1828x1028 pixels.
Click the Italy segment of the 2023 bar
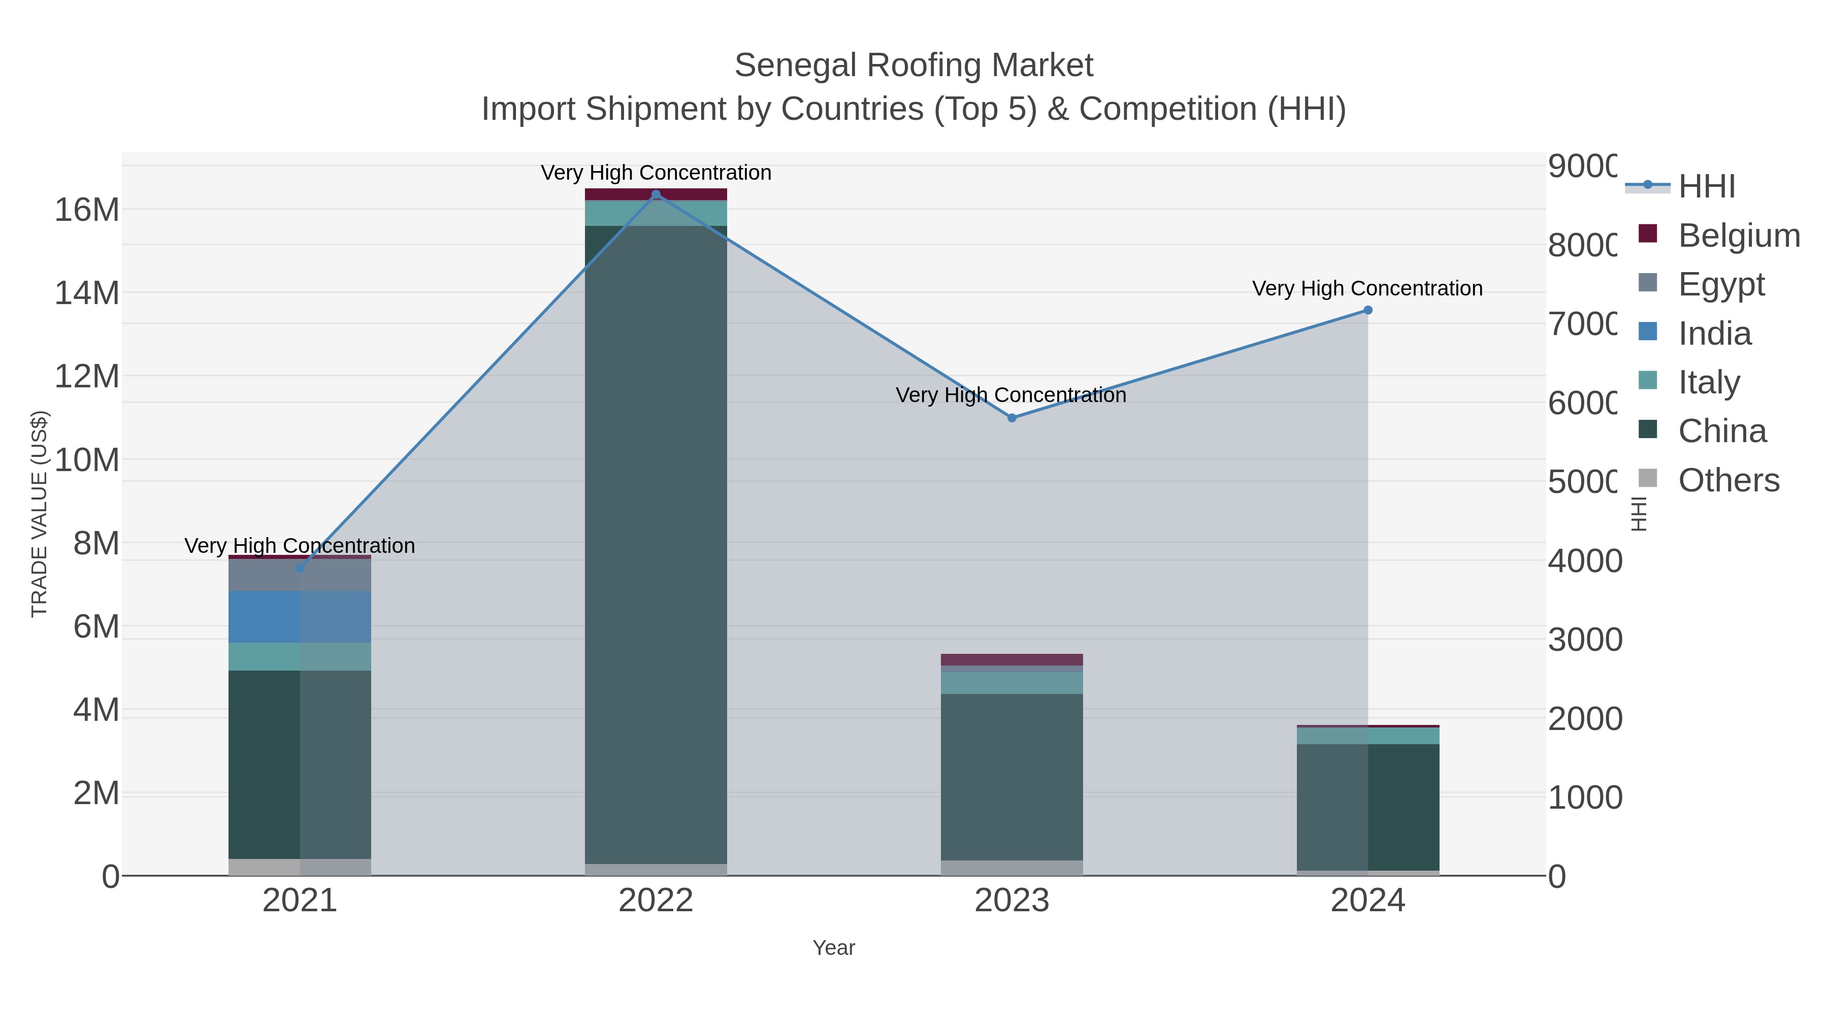tap(1012, 683)
